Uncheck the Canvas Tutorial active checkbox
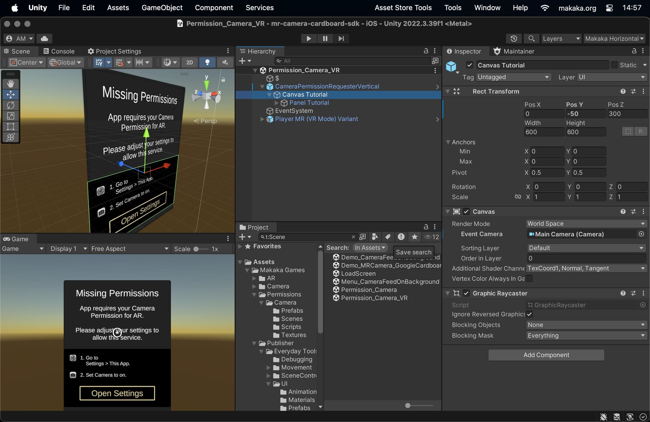Viewport: 650px width, 422px height. pyautogui.click(x=470, y=65)
